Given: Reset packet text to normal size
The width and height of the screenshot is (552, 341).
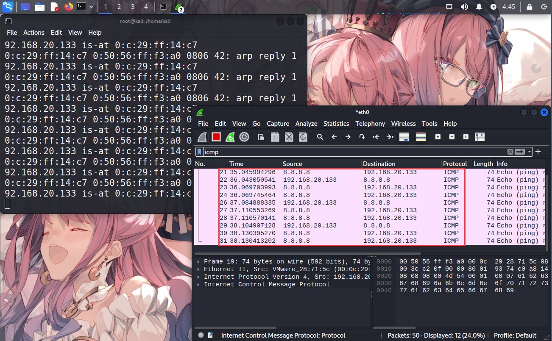Looking at the screenshot, I should 466,137.
